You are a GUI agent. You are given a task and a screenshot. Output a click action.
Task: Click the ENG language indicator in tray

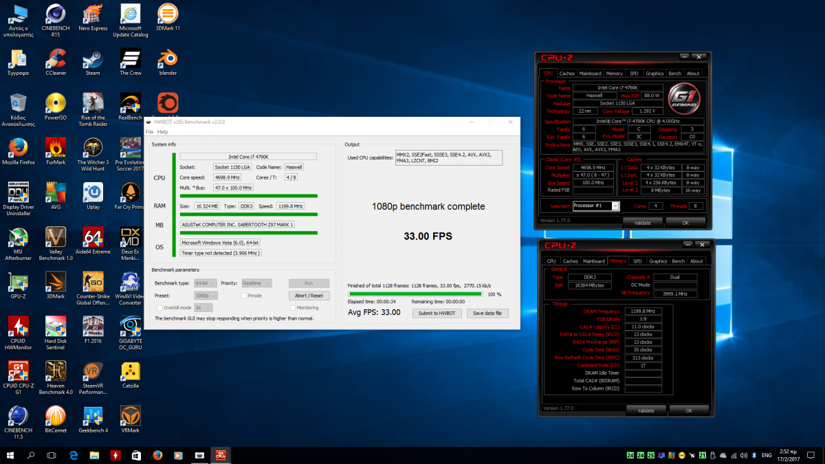pyautogui.click(x=767, y=454)
